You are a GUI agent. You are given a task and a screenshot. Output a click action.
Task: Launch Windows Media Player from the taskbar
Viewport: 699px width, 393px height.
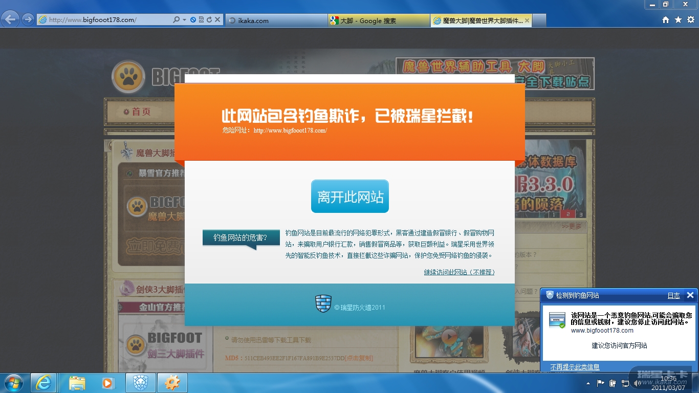coord(107,383)
